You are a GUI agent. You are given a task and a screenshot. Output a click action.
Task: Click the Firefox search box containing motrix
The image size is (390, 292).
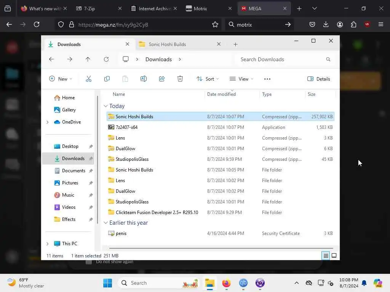259,25
